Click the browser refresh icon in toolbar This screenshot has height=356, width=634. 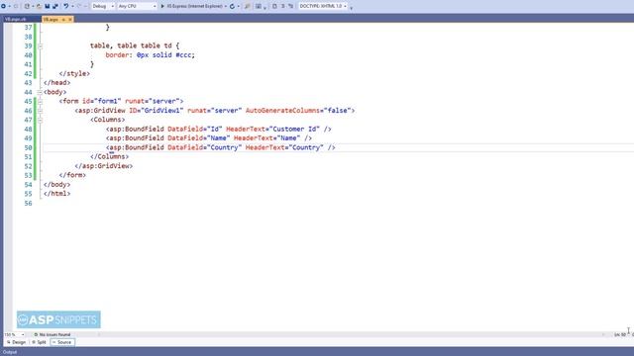(x=232, y=6)
